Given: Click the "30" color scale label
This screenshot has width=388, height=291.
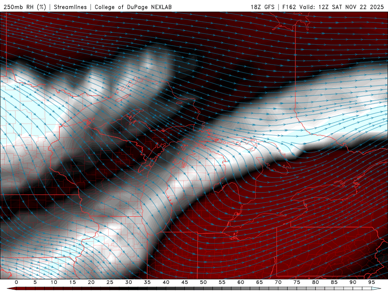Looking at the screenshot, I should coord(129,282).
